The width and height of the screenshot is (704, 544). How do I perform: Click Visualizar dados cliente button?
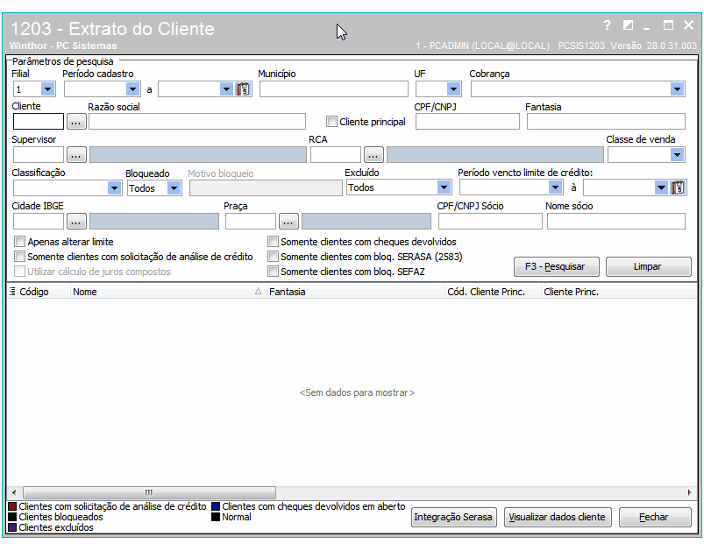558,517
